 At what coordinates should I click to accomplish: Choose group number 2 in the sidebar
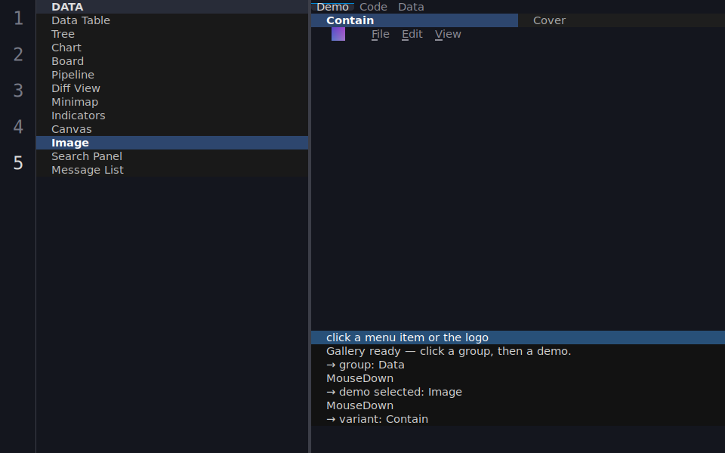coord(18,54)
